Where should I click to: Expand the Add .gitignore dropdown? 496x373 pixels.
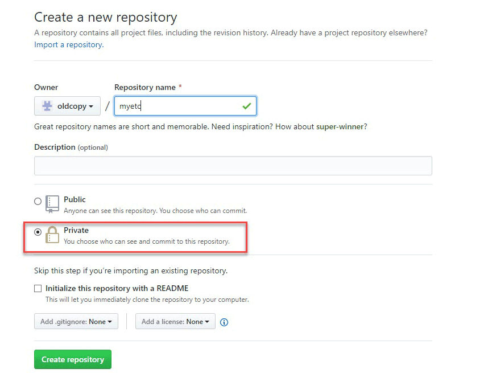coord(76,322)
